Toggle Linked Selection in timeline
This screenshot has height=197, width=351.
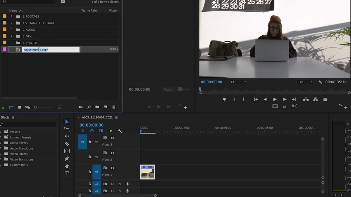pos(101,131)
